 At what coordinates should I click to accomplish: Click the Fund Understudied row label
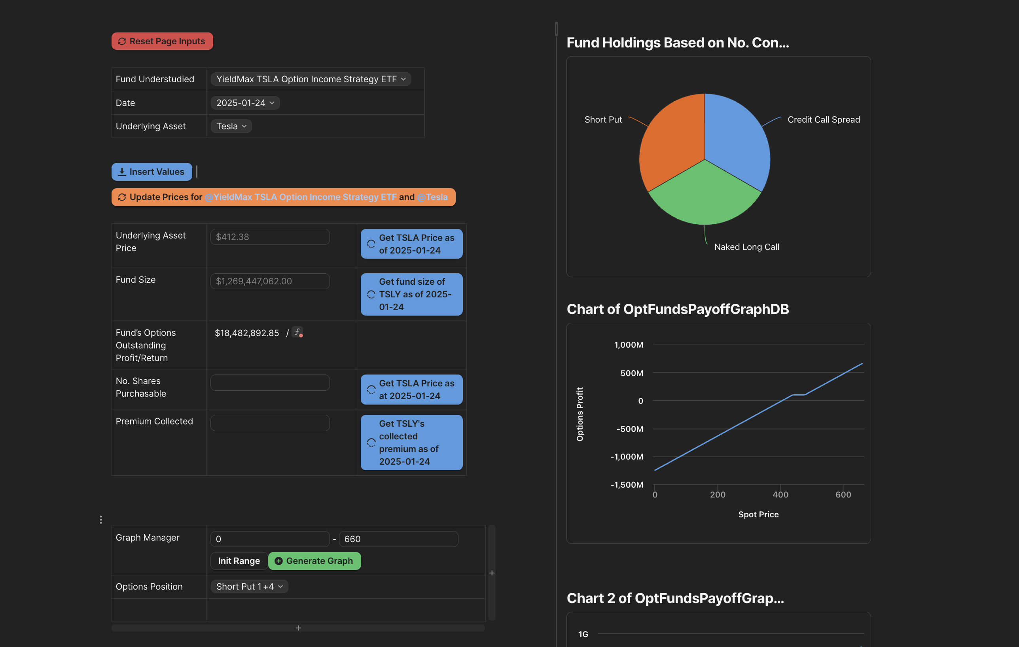[x=155, y=79]
